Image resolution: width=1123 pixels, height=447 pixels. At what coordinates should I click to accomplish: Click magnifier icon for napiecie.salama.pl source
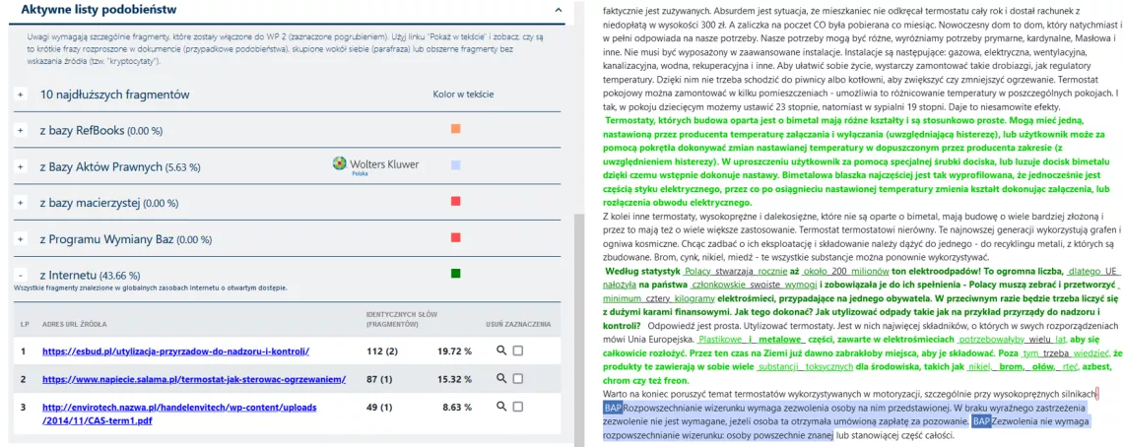pos(501,379)
